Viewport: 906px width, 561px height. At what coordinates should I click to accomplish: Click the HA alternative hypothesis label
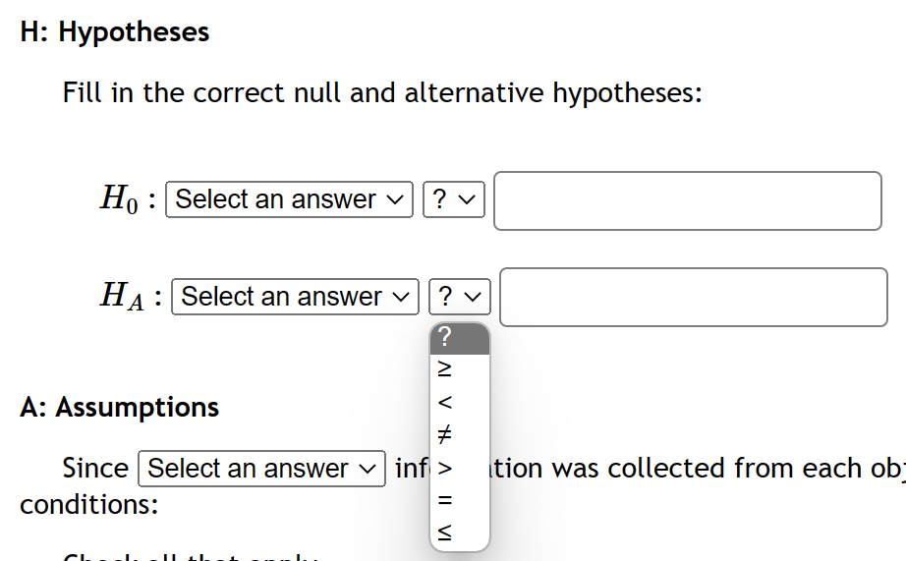[125, 296]
